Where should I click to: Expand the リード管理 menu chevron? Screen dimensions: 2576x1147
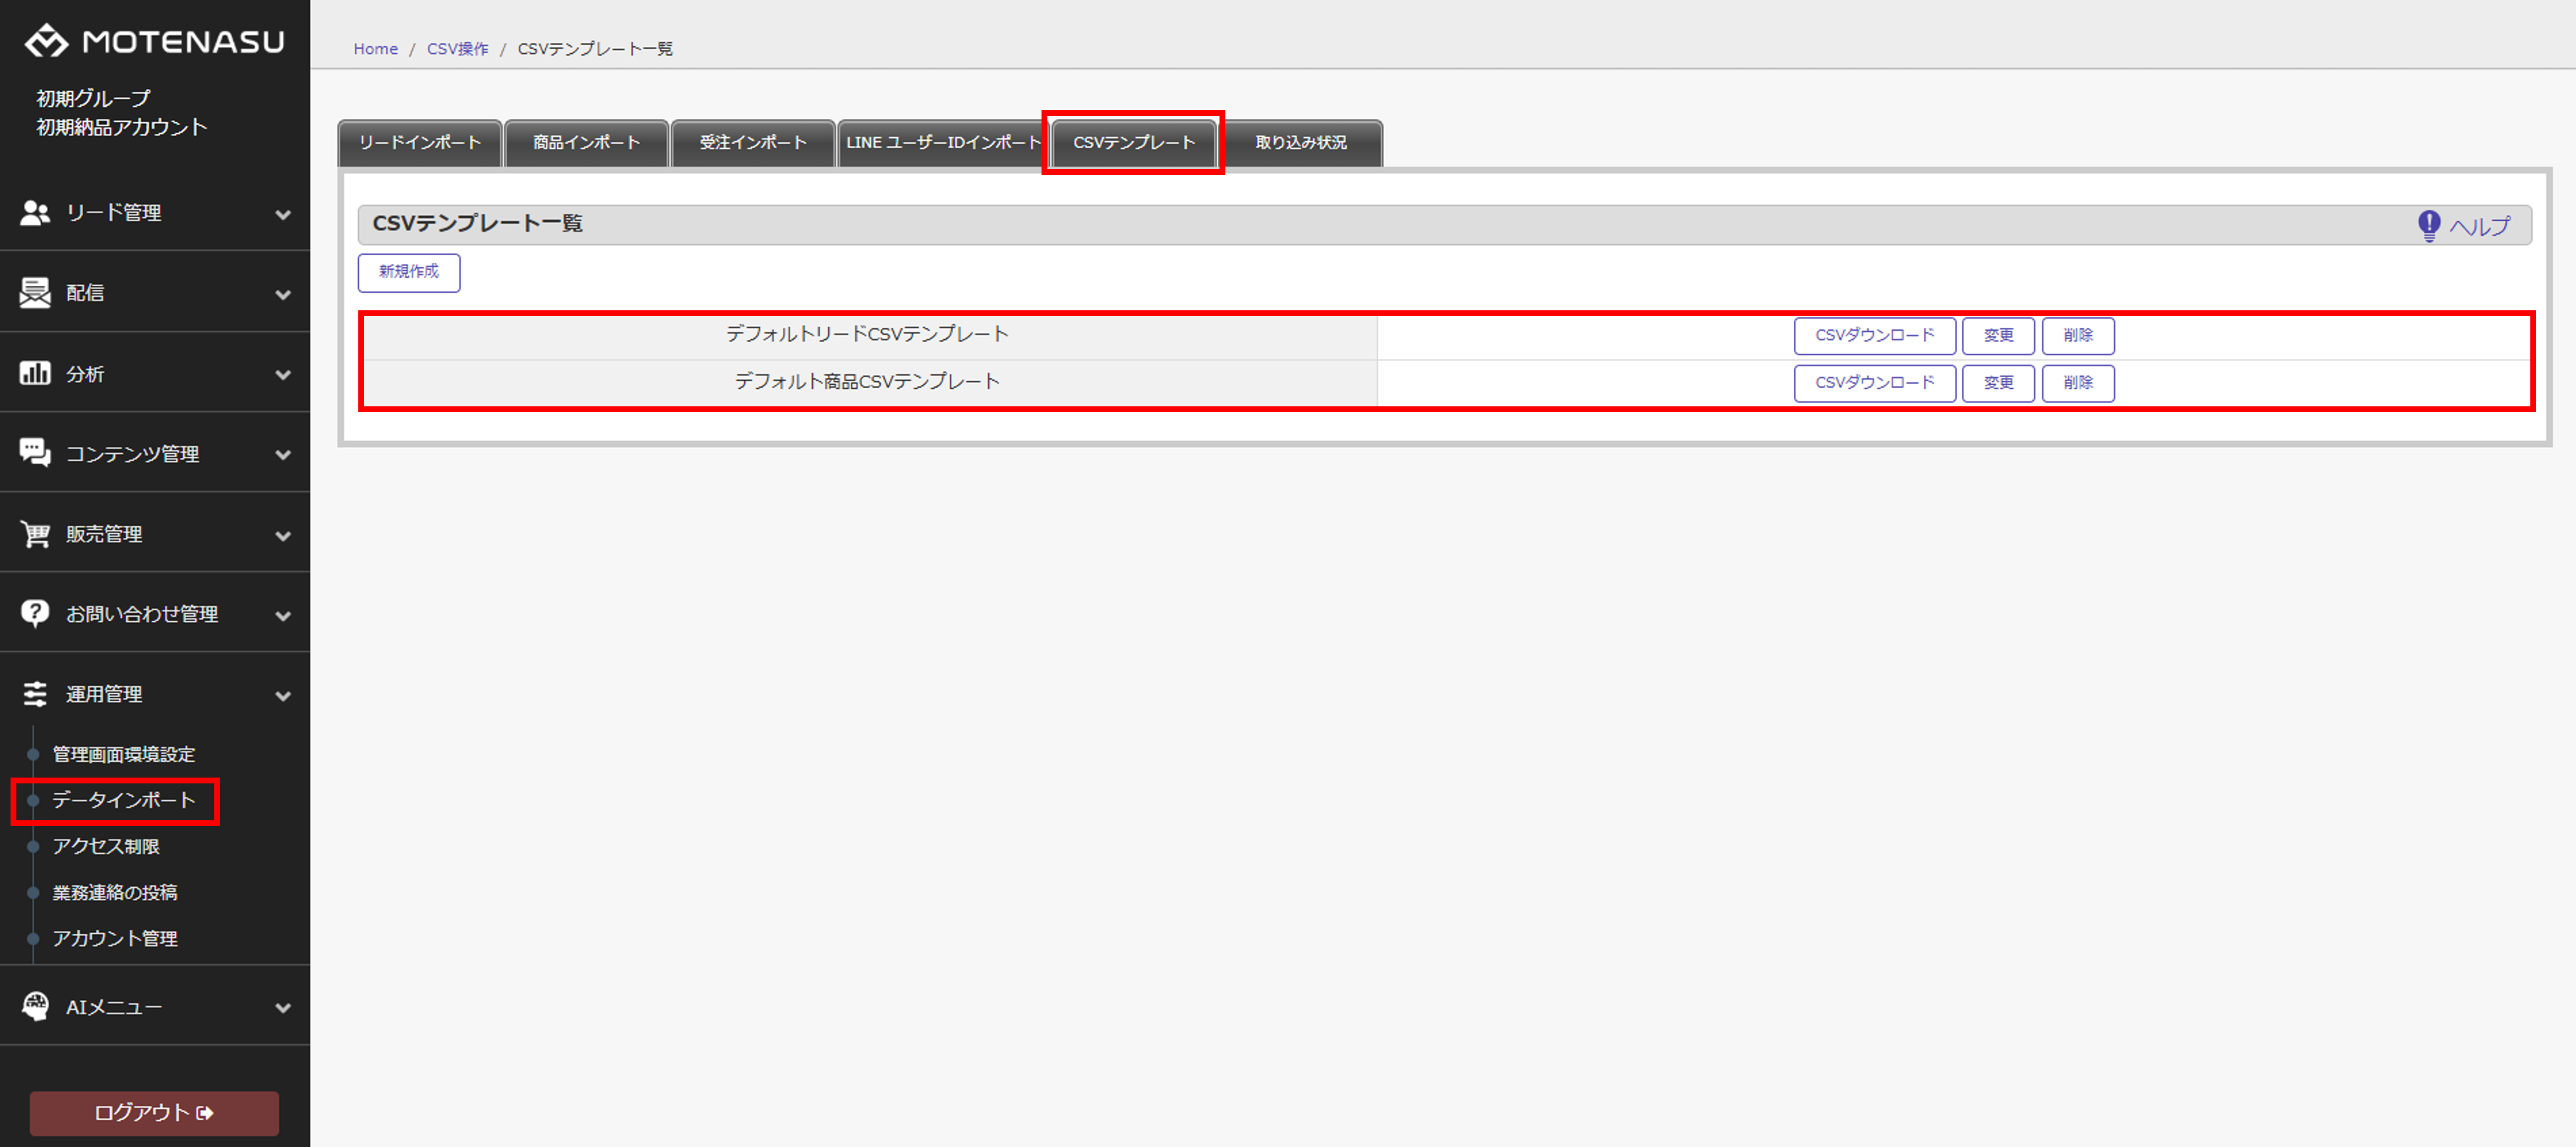click(x=283, y=215)
